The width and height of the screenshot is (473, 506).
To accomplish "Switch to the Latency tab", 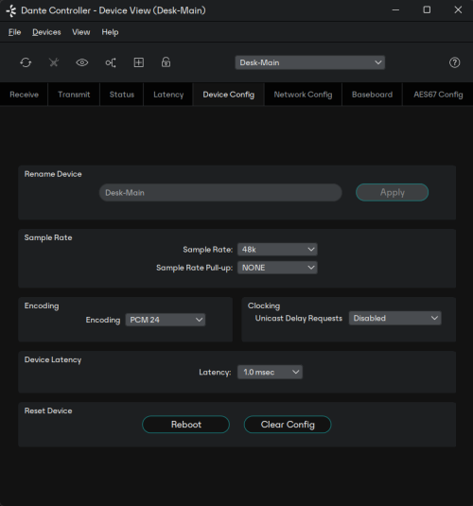I will coord(168,95).
